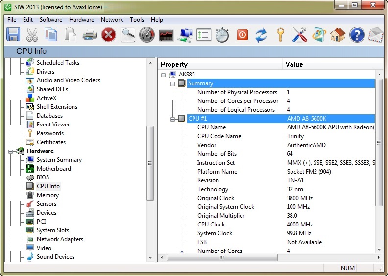Click the red X stop toolbar icon
The image size is (388, 276).
[x=109, y=35]
